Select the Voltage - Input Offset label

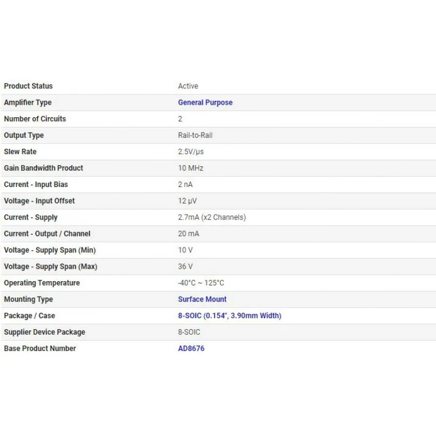click(39, 201)
